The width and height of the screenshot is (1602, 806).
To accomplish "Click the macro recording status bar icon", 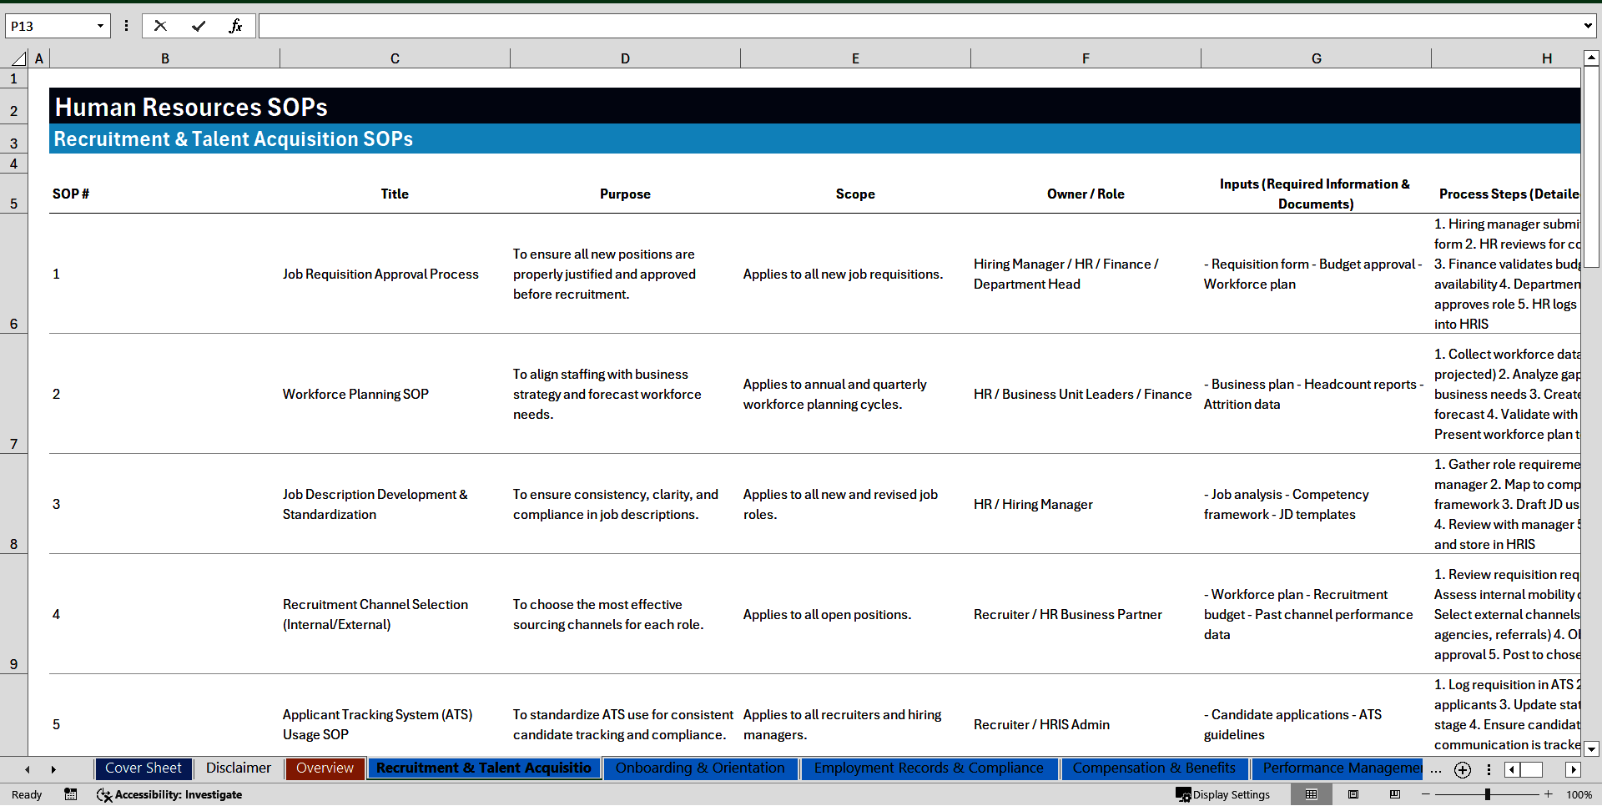I will point(71,794).
